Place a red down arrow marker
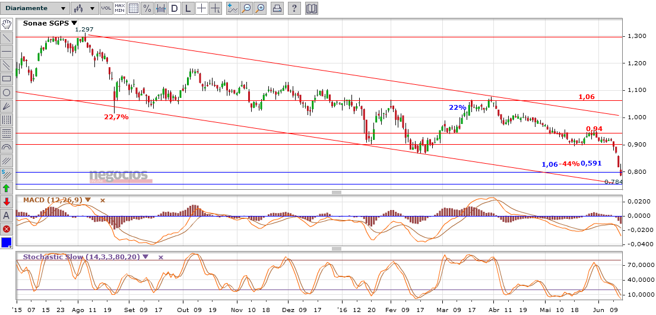The width and height of the screenshot is (656, 315). (7, 202)
